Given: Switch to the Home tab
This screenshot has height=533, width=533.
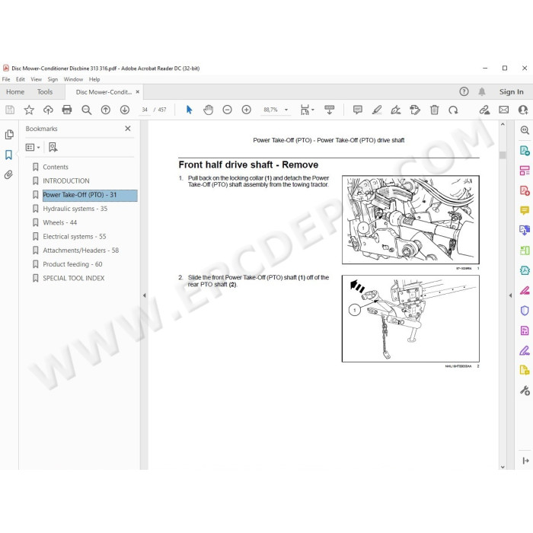Looking at the screenshot, I should (15, 92).
